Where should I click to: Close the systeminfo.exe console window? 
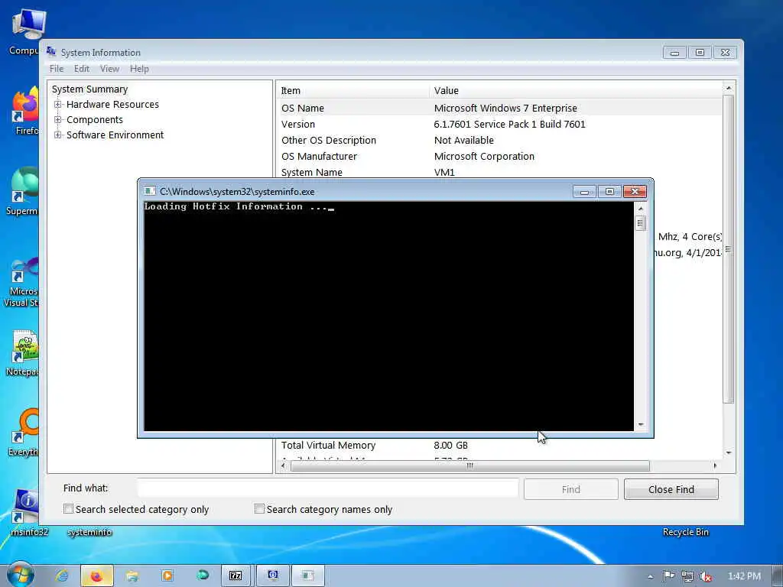635,191
